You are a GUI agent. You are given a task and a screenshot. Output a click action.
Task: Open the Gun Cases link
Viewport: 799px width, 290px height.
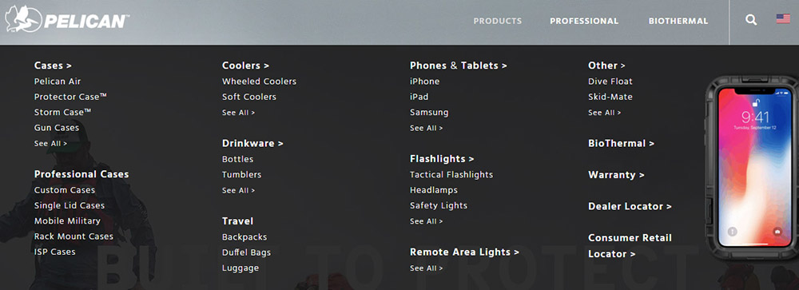[57, 127]
